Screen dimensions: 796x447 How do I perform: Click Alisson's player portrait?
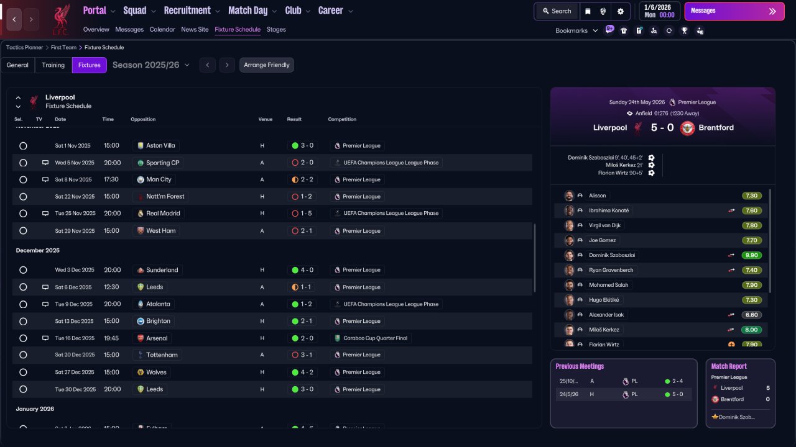coord(568,196)
